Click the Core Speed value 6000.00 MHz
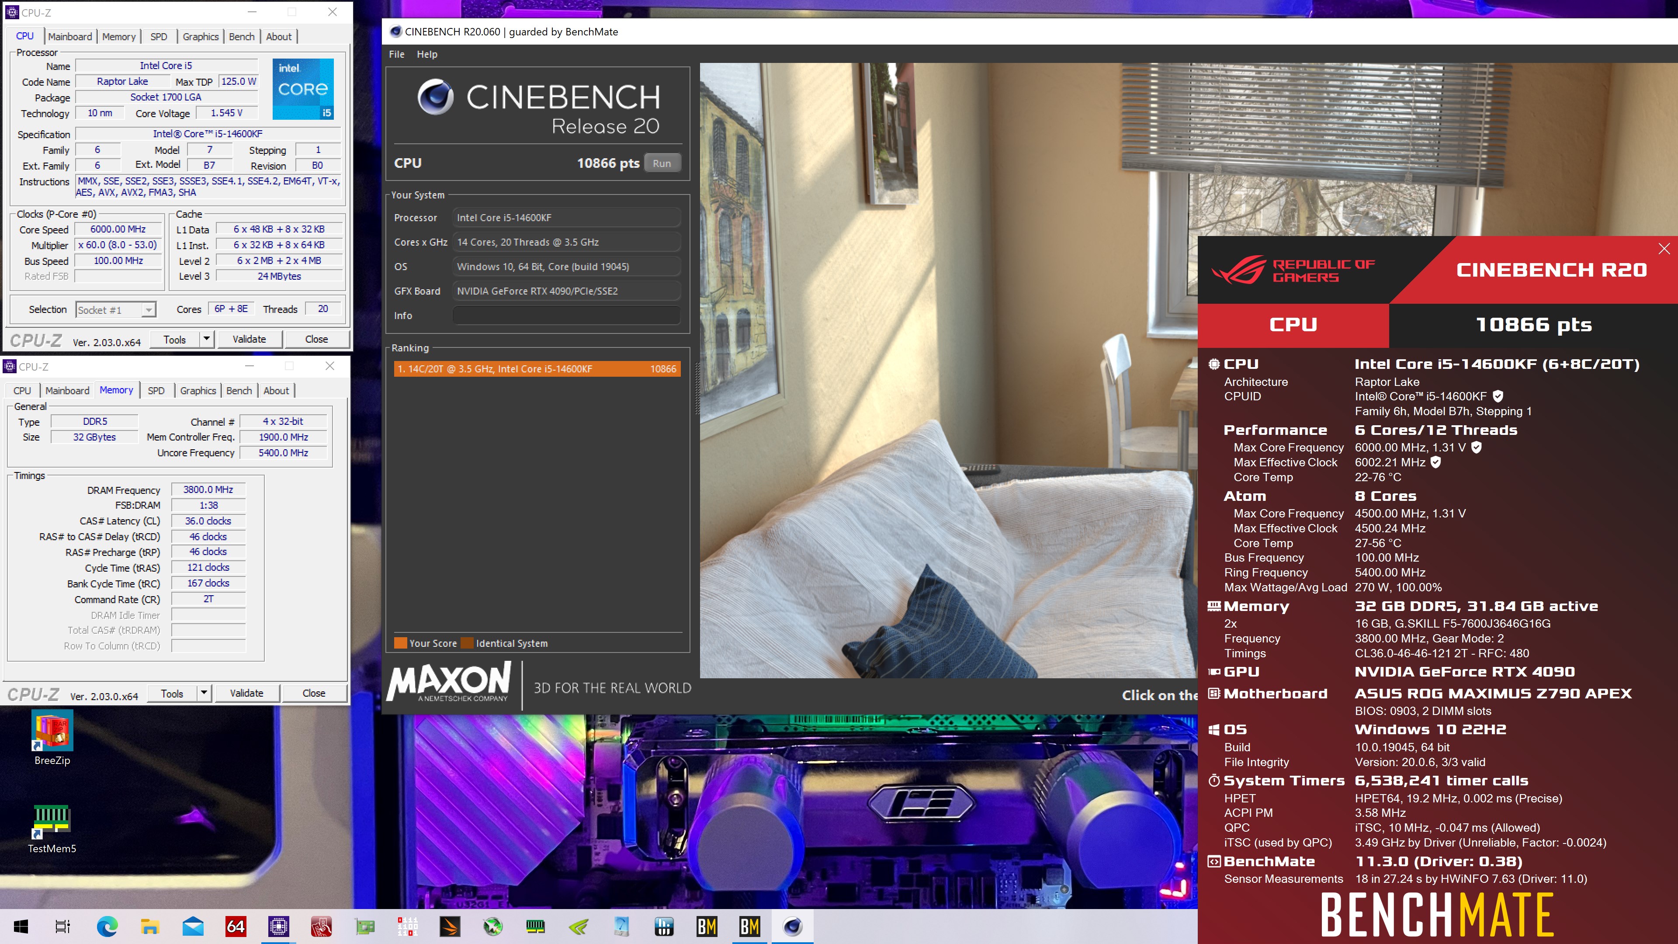Viewport: 1678px width, 944px height. [x=118, y=229]
